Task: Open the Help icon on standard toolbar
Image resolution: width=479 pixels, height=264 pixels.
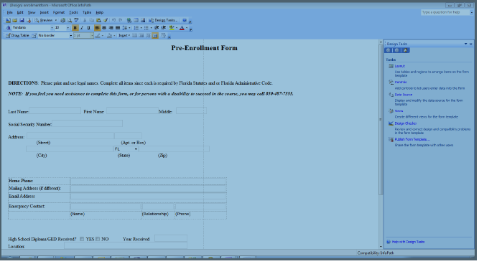Action: pyautogui.click(x=185, y=21)
